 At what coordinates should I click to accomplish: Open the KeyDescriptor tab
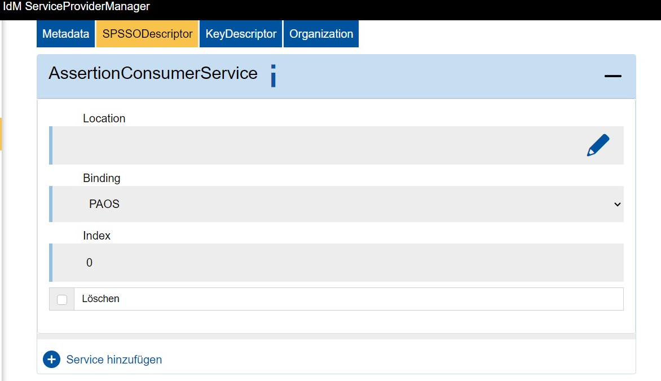point(241,34)
